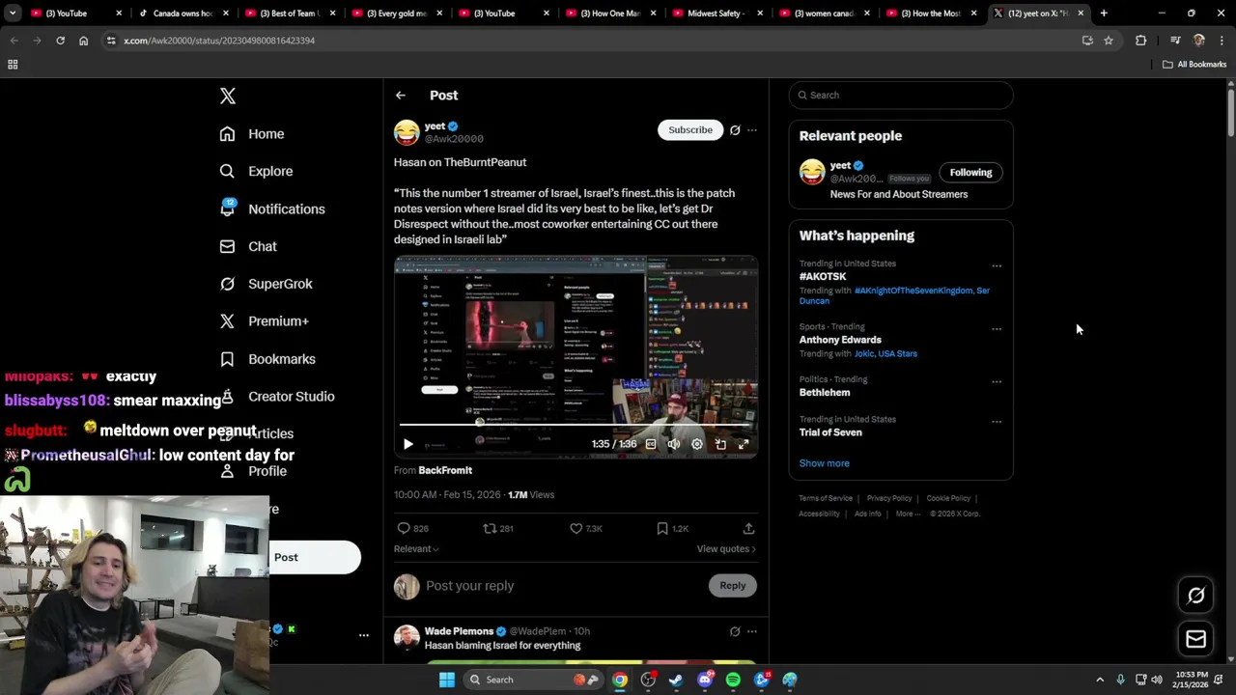
Task: Open floating Grok button
Action: click(x=1196, y=596)
